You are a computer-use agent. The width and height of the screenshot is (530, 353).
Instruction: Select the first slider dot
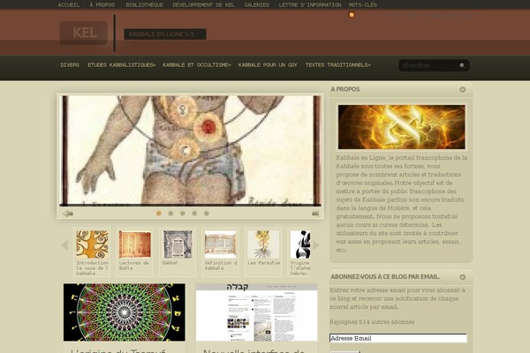pos(158,214)
